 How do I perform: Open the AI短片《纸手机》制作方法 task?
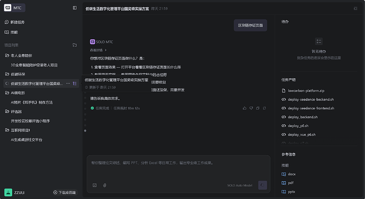pos(32,102)
